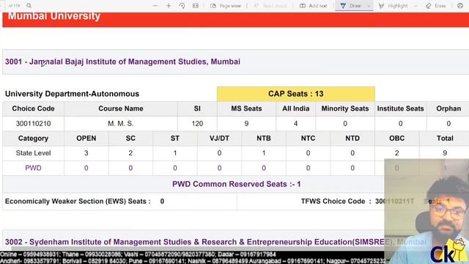Click the Institute Seats column header

pyautogui.click(x=400, y=109)
